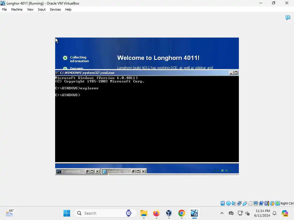
Task: Open the network tray icon
Action: point(240,213)
